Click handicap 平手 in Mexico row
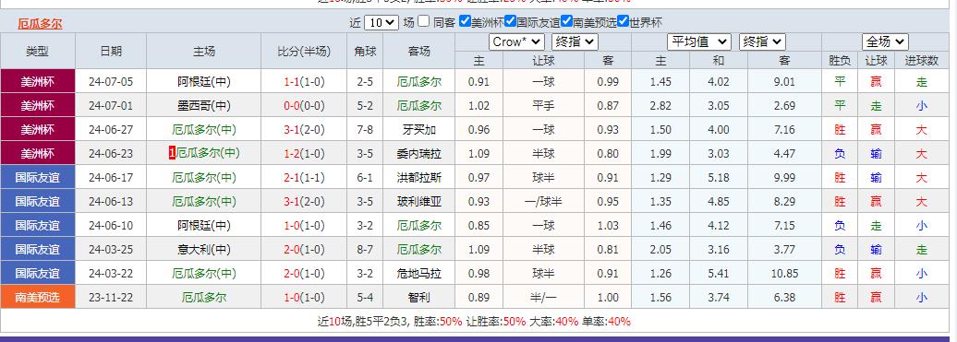The image size is (957, 342). tap(543, 105)
